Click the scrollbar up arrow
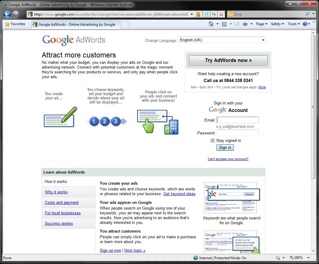This screenshot has width=319, height=264. [313, 33]
